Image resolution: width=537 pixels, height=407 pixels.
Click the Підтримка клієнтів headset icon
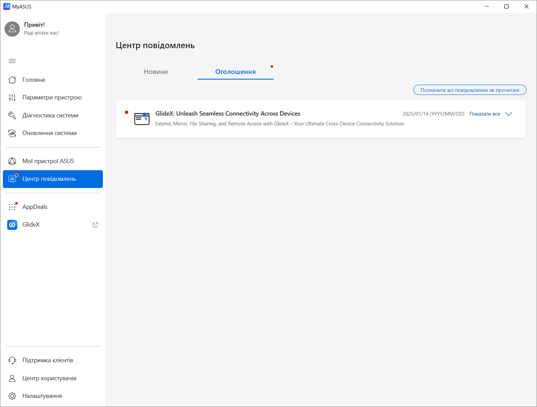pos(12,360)
